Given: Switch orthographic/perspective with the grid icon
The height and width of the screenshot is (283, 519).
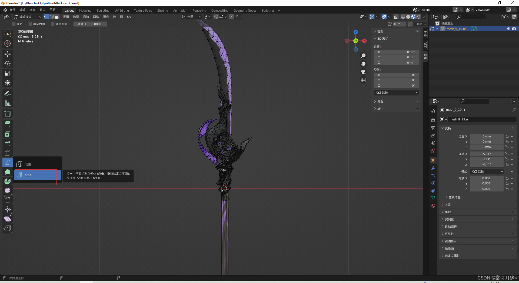Looking at the screenshot, I should coord(363,80).
